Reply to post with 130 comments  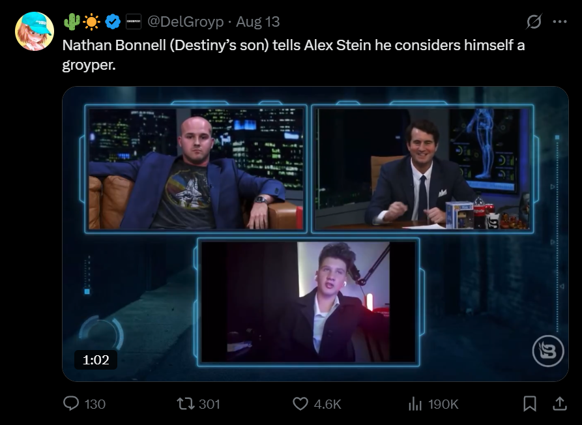[84, 404]
